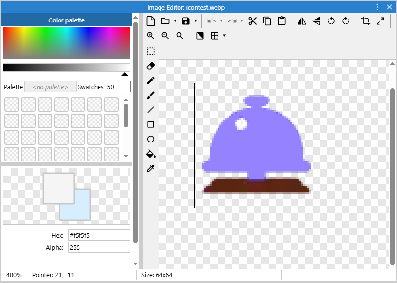Screen dimensions: 397x283
Task: Open the Save options dropdown arrow
Action: point(196,21)
